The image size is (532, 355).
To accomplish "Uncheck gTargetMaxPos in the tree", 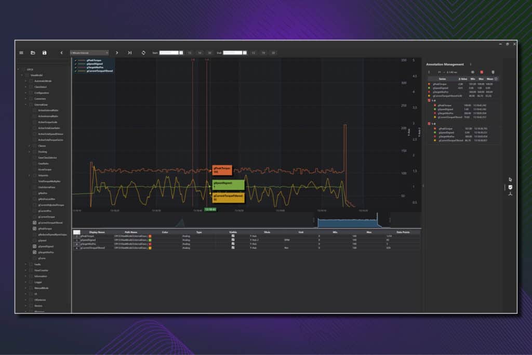I will [35, 253].
